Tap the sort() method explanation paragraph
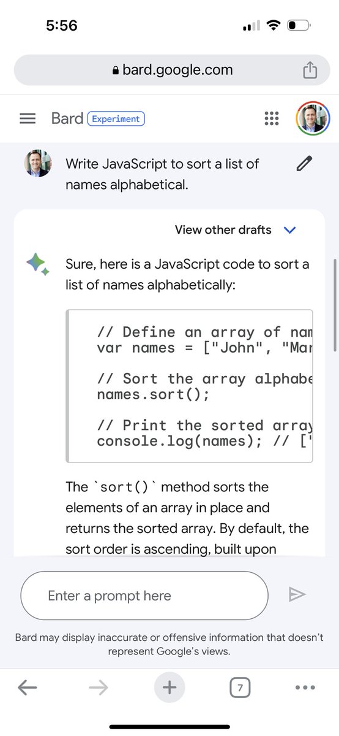The height and width of the screenshot is (736, 339). [x=187, y=518]
